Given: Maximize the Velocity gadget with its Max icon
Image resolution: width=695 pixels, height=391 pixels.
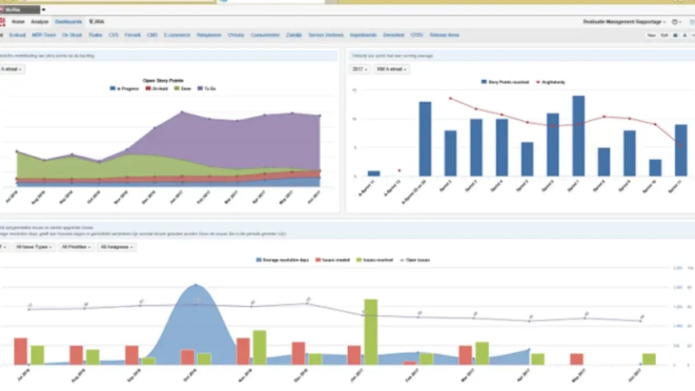Looking at the screenshot, I should pyautogui.click(x=651, y=35).
